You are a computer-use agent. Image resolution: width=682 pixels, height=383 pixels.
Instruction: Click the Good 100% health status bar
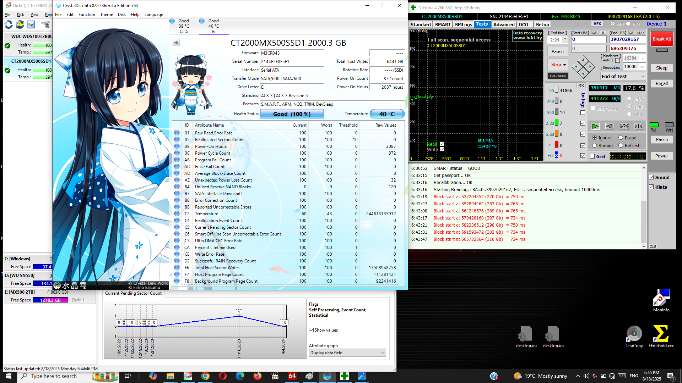(x=292, y=114)
